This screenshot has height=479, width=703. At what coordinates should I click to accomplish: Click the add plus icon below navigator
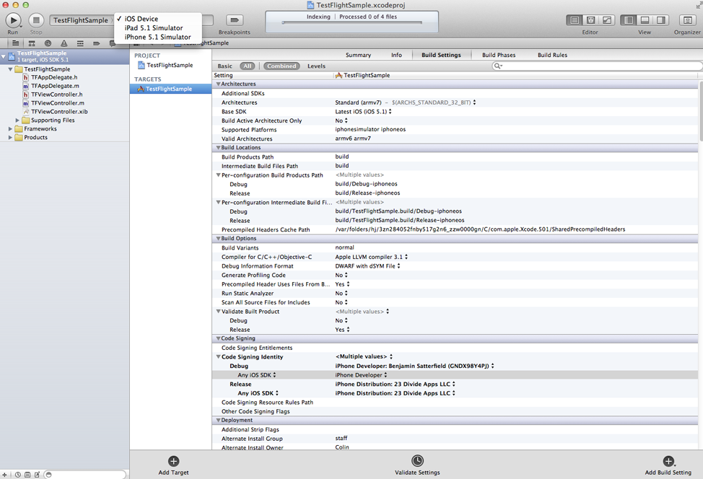(x=4, y=475)
